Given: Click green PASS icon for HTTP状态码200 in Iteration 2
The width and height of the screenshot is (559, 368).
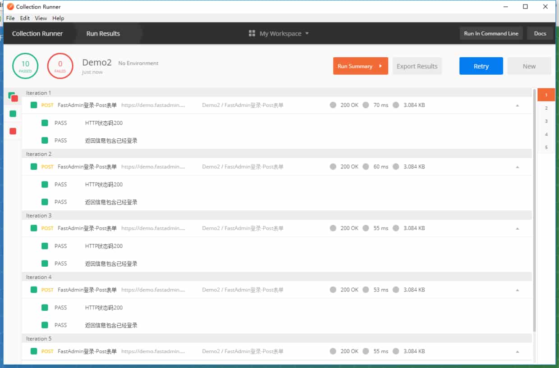Looking at the screenshot, I should coord(45,184).
